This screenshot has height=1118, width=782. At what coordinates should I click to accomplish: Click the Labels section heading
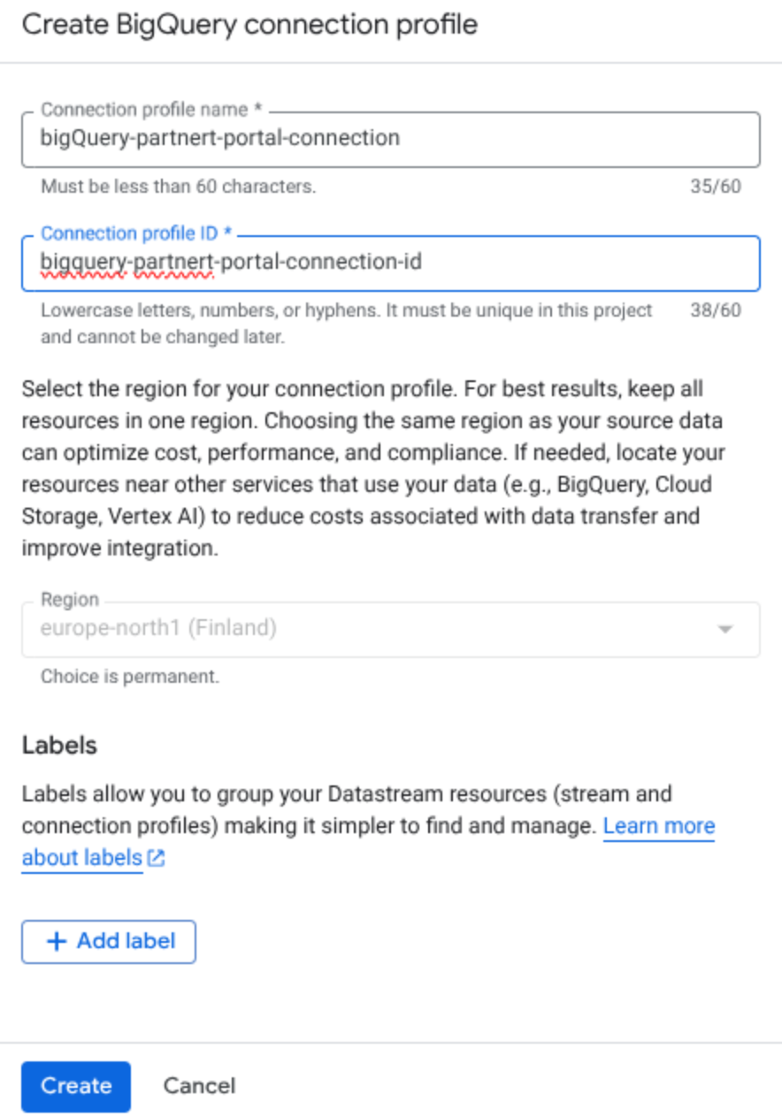point(59,745)
